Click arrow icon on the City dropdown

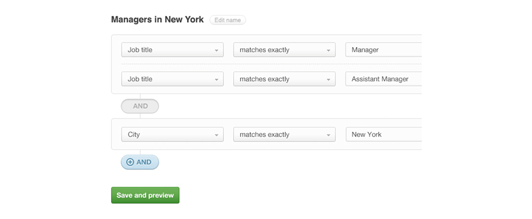pos(216,135)
